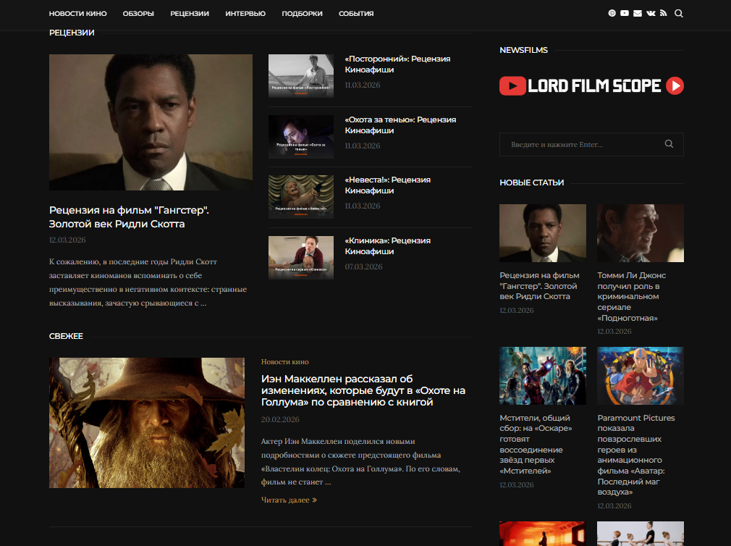Open «Невеста!»: Рецензия Киноафиши link
This screenshot has width=731, height=546.
click(387, 185)
